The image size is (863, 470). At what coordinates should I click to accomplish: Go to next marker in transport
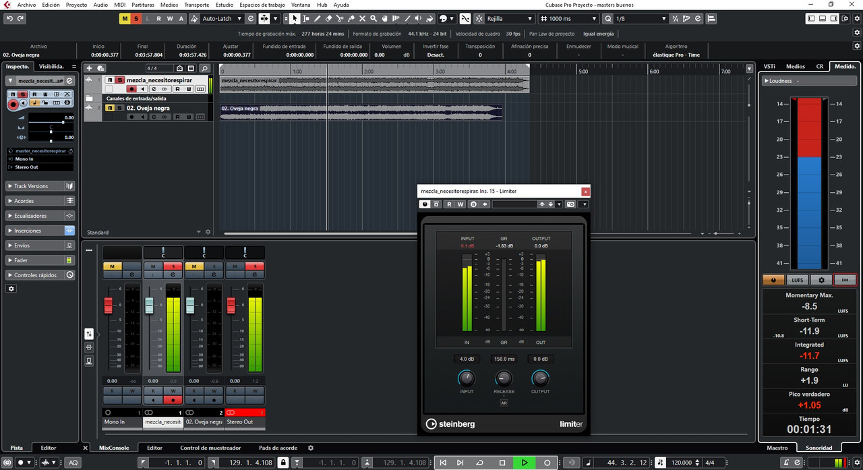coord(460,463)
